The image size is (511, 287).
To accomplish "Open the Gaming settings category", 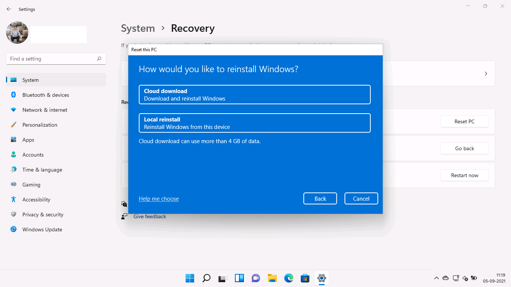I will [56, 185].
